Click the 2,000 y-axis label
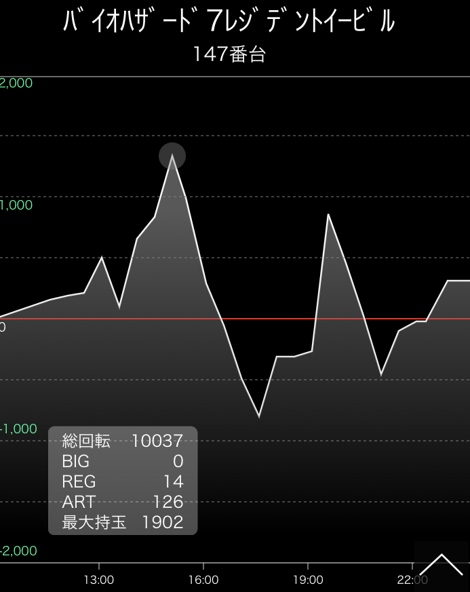 click(x=16, y=83)
